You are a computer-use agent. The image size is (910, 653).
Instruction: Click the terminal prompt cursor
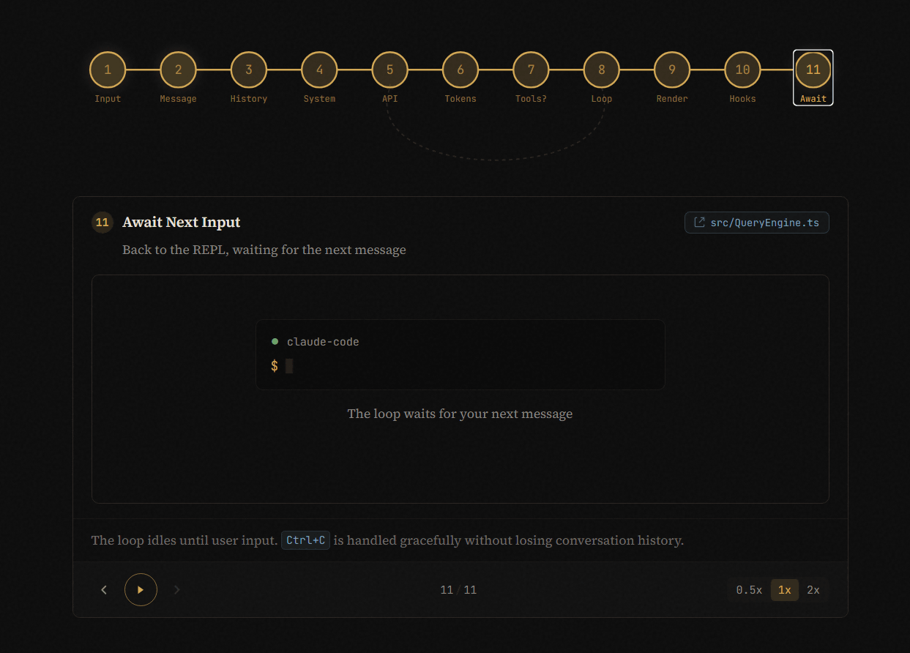pos(289,366)
